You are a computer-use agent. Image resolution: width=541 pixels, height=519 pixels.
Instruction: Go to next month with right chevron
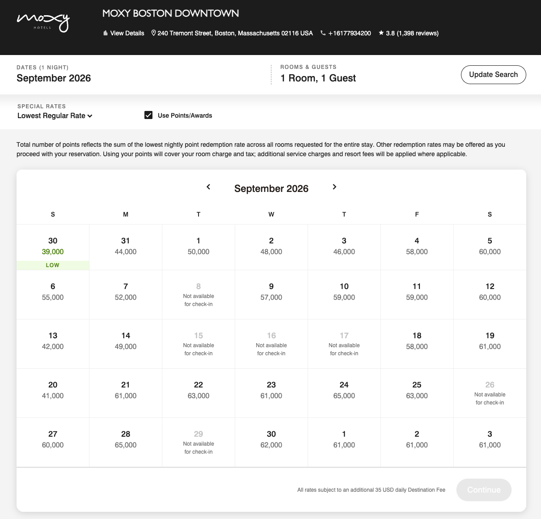334,187
